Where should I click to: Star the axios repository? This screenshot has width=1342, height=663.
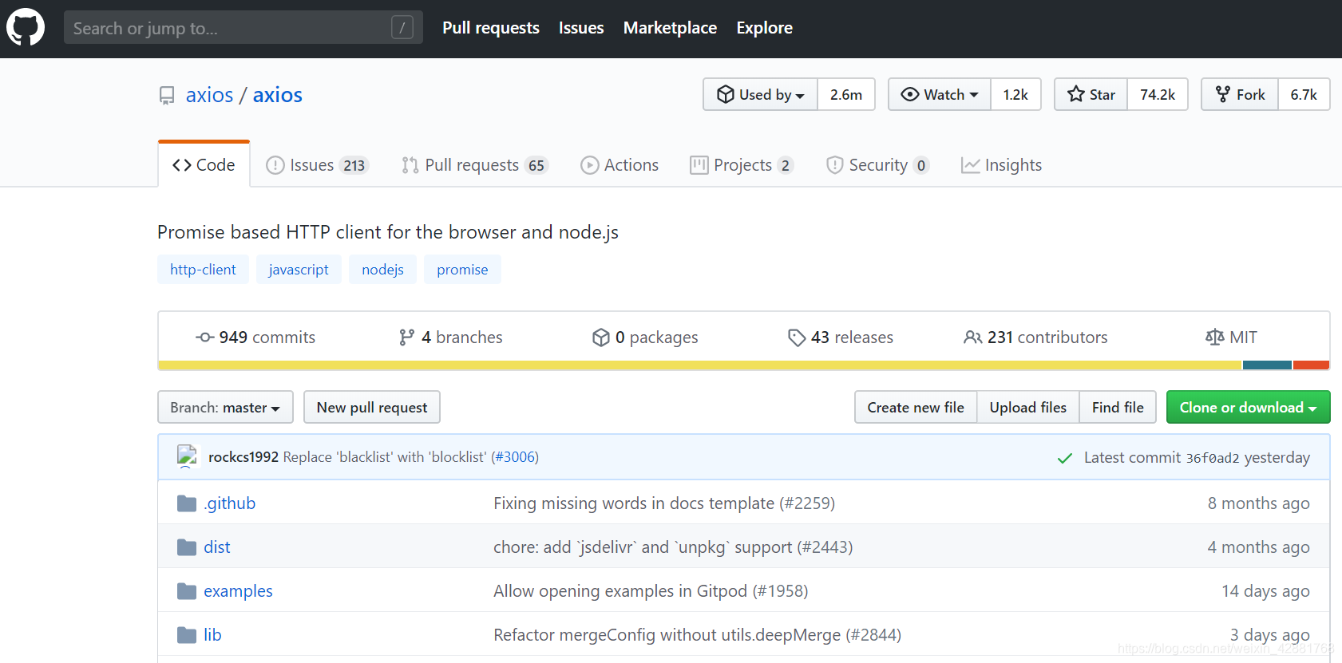coord(1091,94)
